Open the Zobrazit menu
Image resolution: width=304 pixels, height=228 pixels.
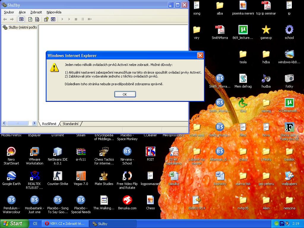point(36,12)
